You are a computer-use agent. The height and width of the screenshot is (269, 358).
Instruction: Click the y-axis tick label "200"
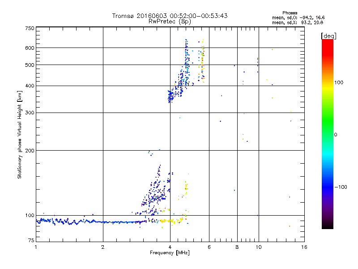tap(30, 151)
